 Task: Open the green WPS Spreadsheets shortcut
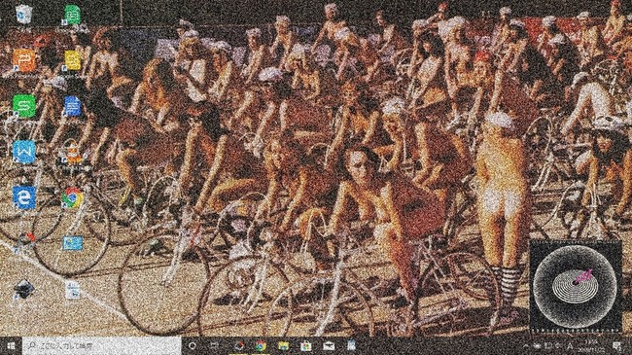click(23, 106)
